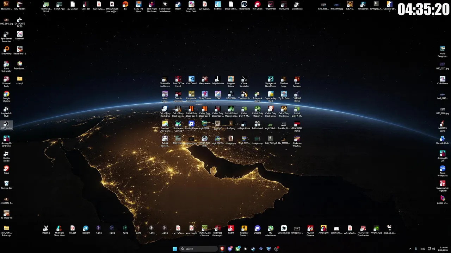This screenshot has width=451, height=253.
Task: Select the AIDA64 Extreme icon
Action: [310, 231]
